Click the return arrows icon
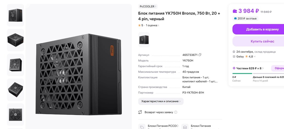284x129 pixels. pos(140,112)
